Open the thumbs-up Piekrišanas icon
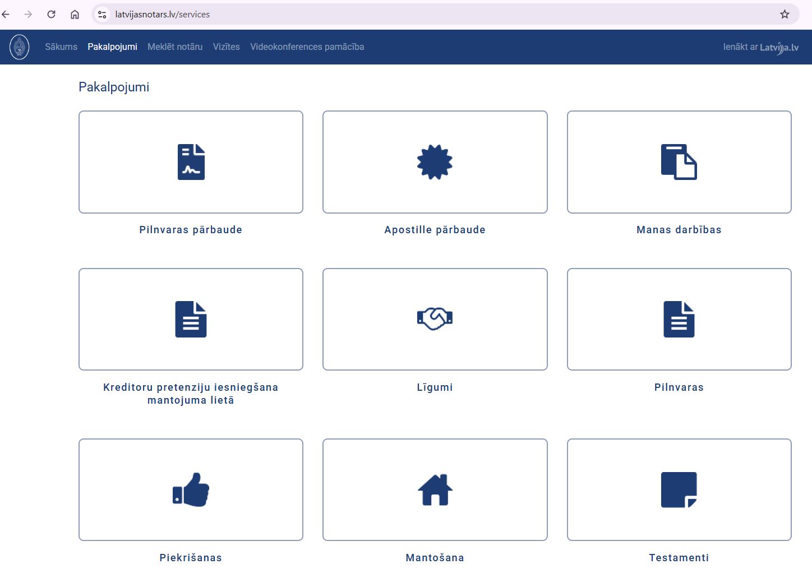This screenshot has width=812, height=587. pos(191,489)
